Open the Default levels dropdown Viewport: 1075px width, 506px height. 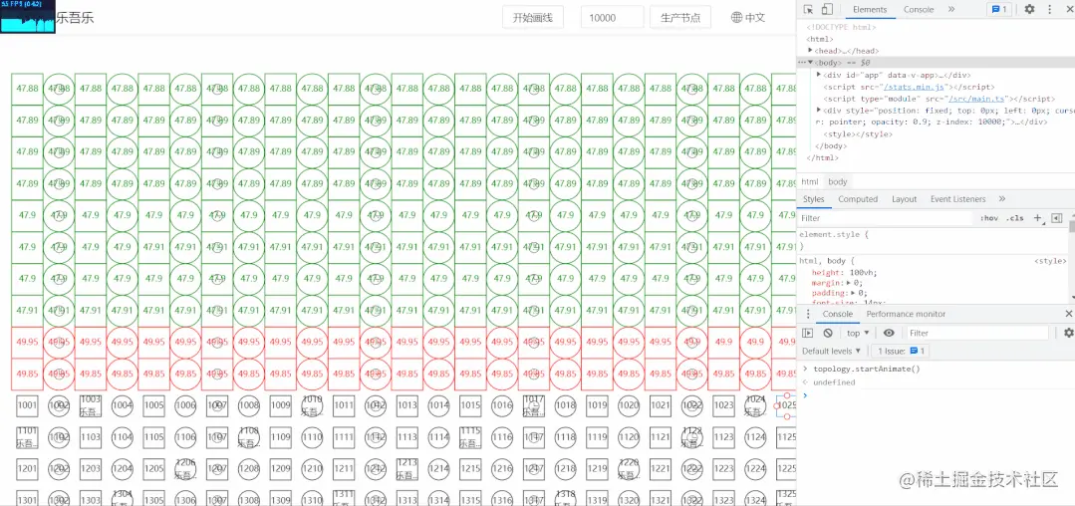pos(831,351)
